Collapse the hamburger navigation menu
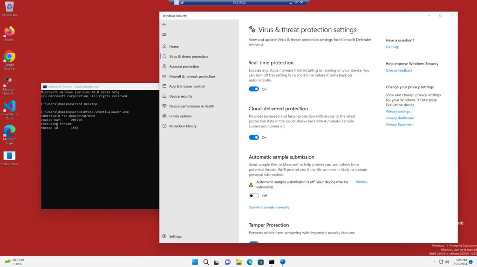 coord(164,34)
